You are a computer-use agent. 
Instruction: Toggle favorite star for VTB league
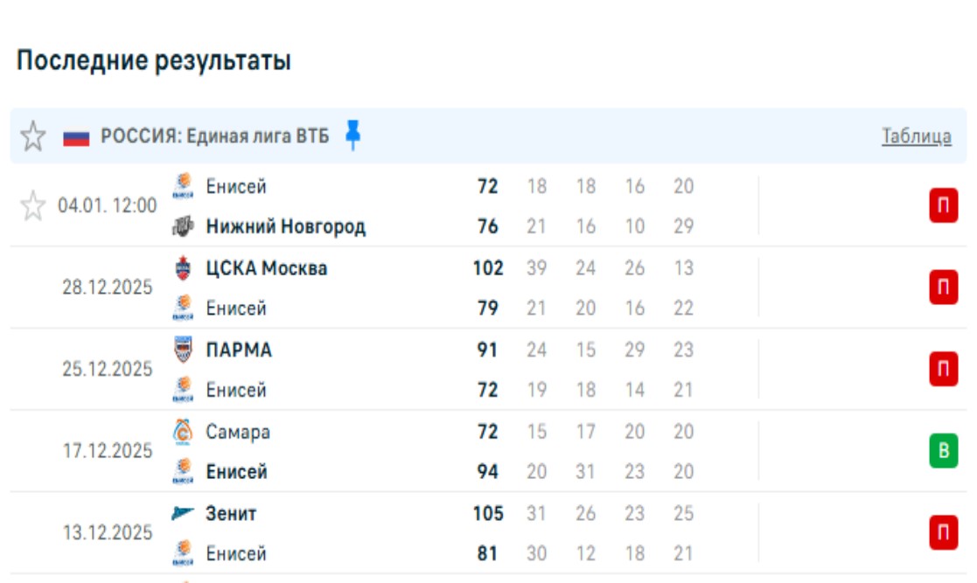pos(32,136)
